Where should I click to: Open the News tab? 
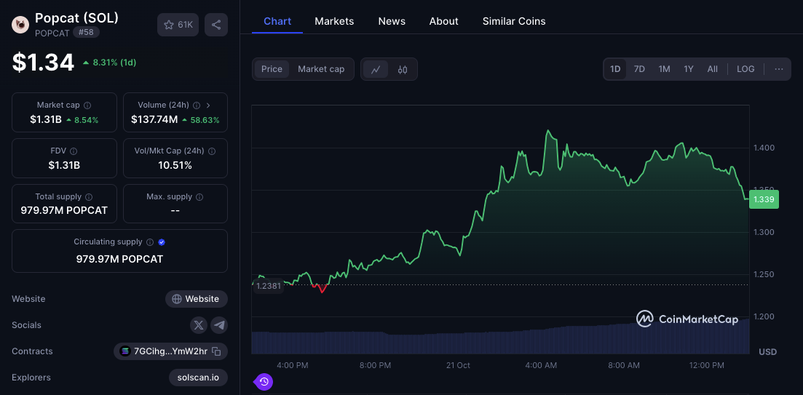point(392,22)
